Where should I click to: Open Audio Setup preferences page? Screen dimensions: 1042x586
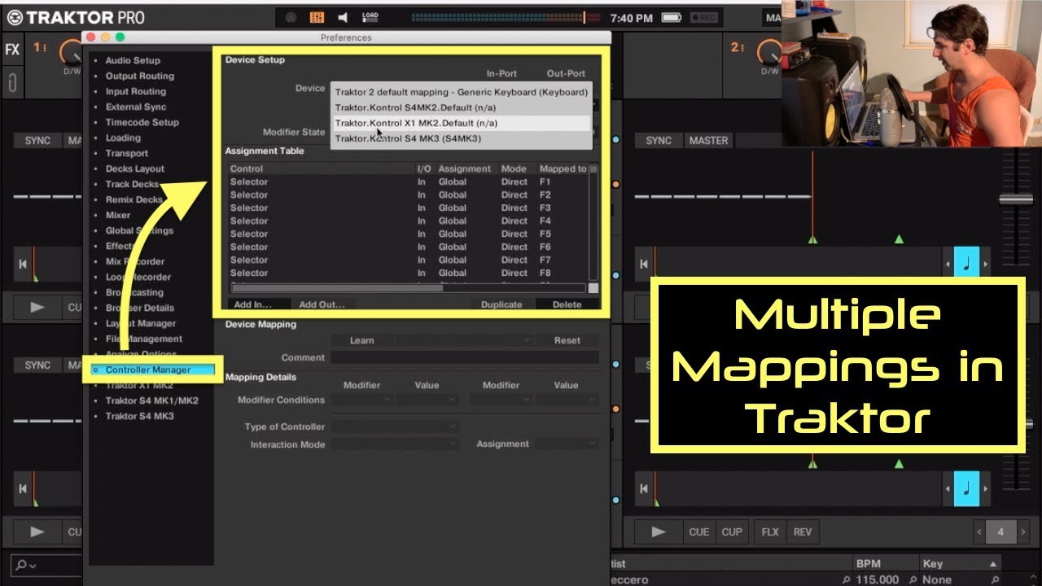coord(133,60)
